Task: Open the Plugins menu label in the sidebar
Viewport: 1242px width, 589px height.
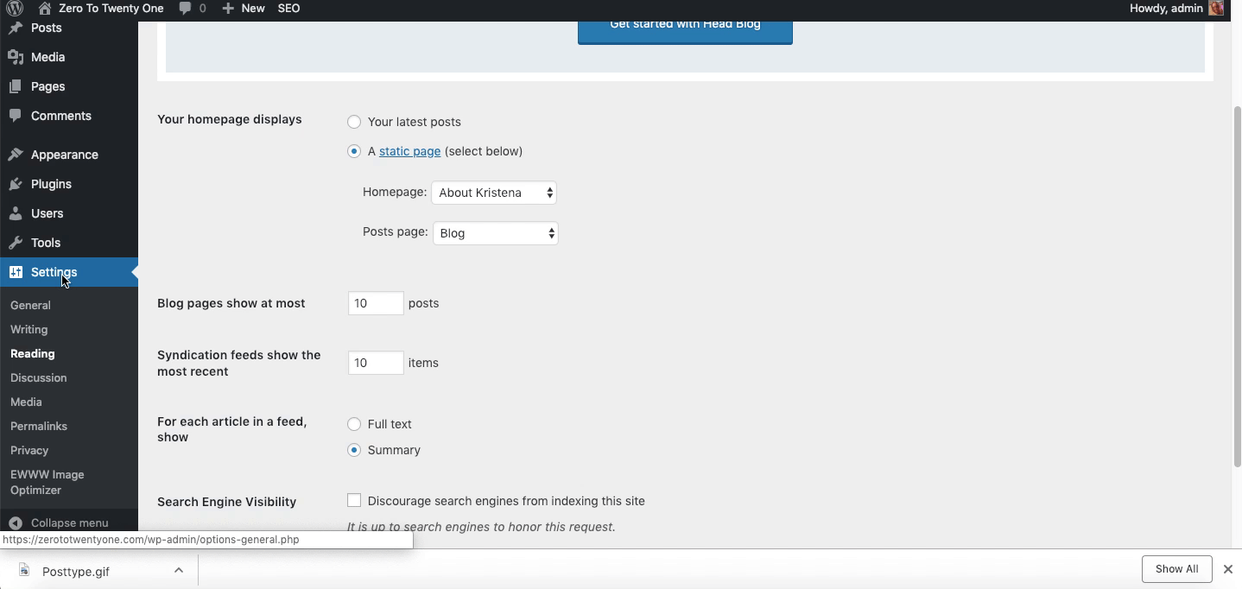Action: (51, 184)
